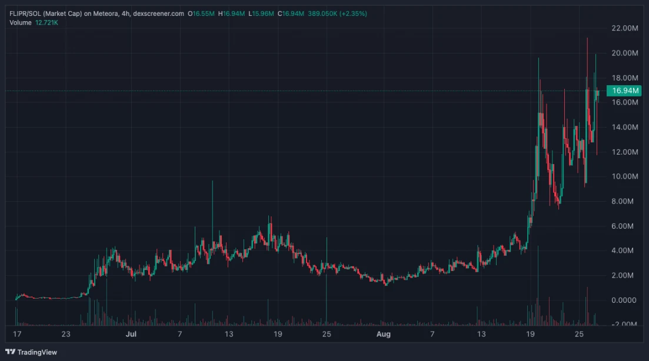
Task: Click the low value L15.96M
Action: (x=260, y=14)
